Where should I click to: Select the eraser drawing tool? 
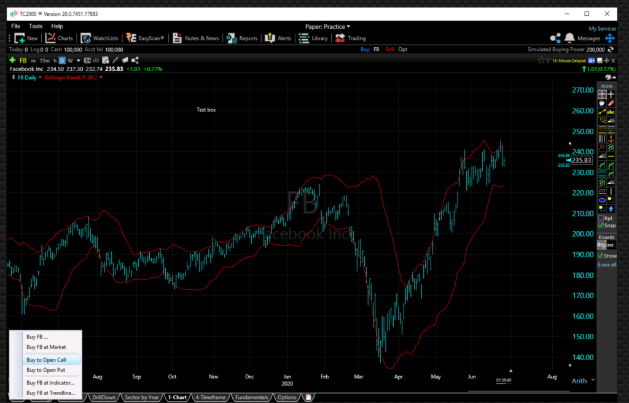(x=611, y=103)
